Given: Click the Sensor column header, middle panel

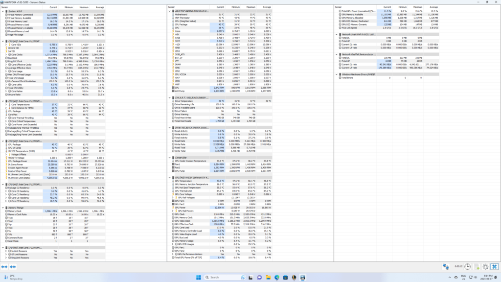Looking at the screenshot, I should coord(171,7).
